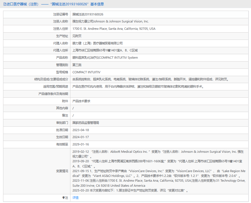251x203 pixels.
Task: Click the 审批部门 field label
Action: (x=62, y=123)
